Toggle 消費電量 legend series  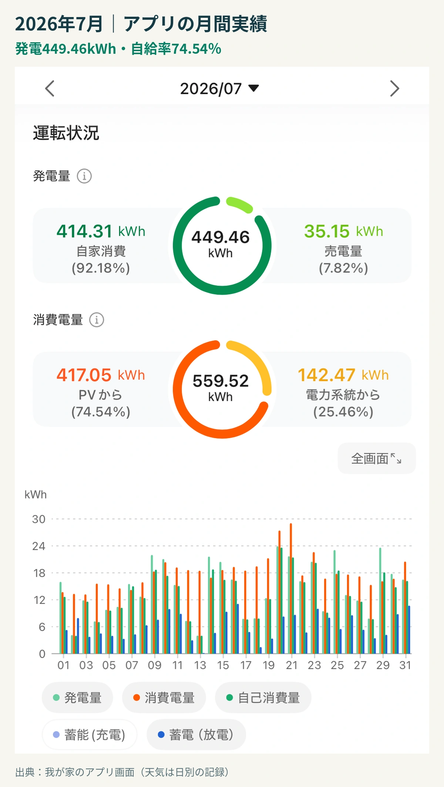click(164, 698)
